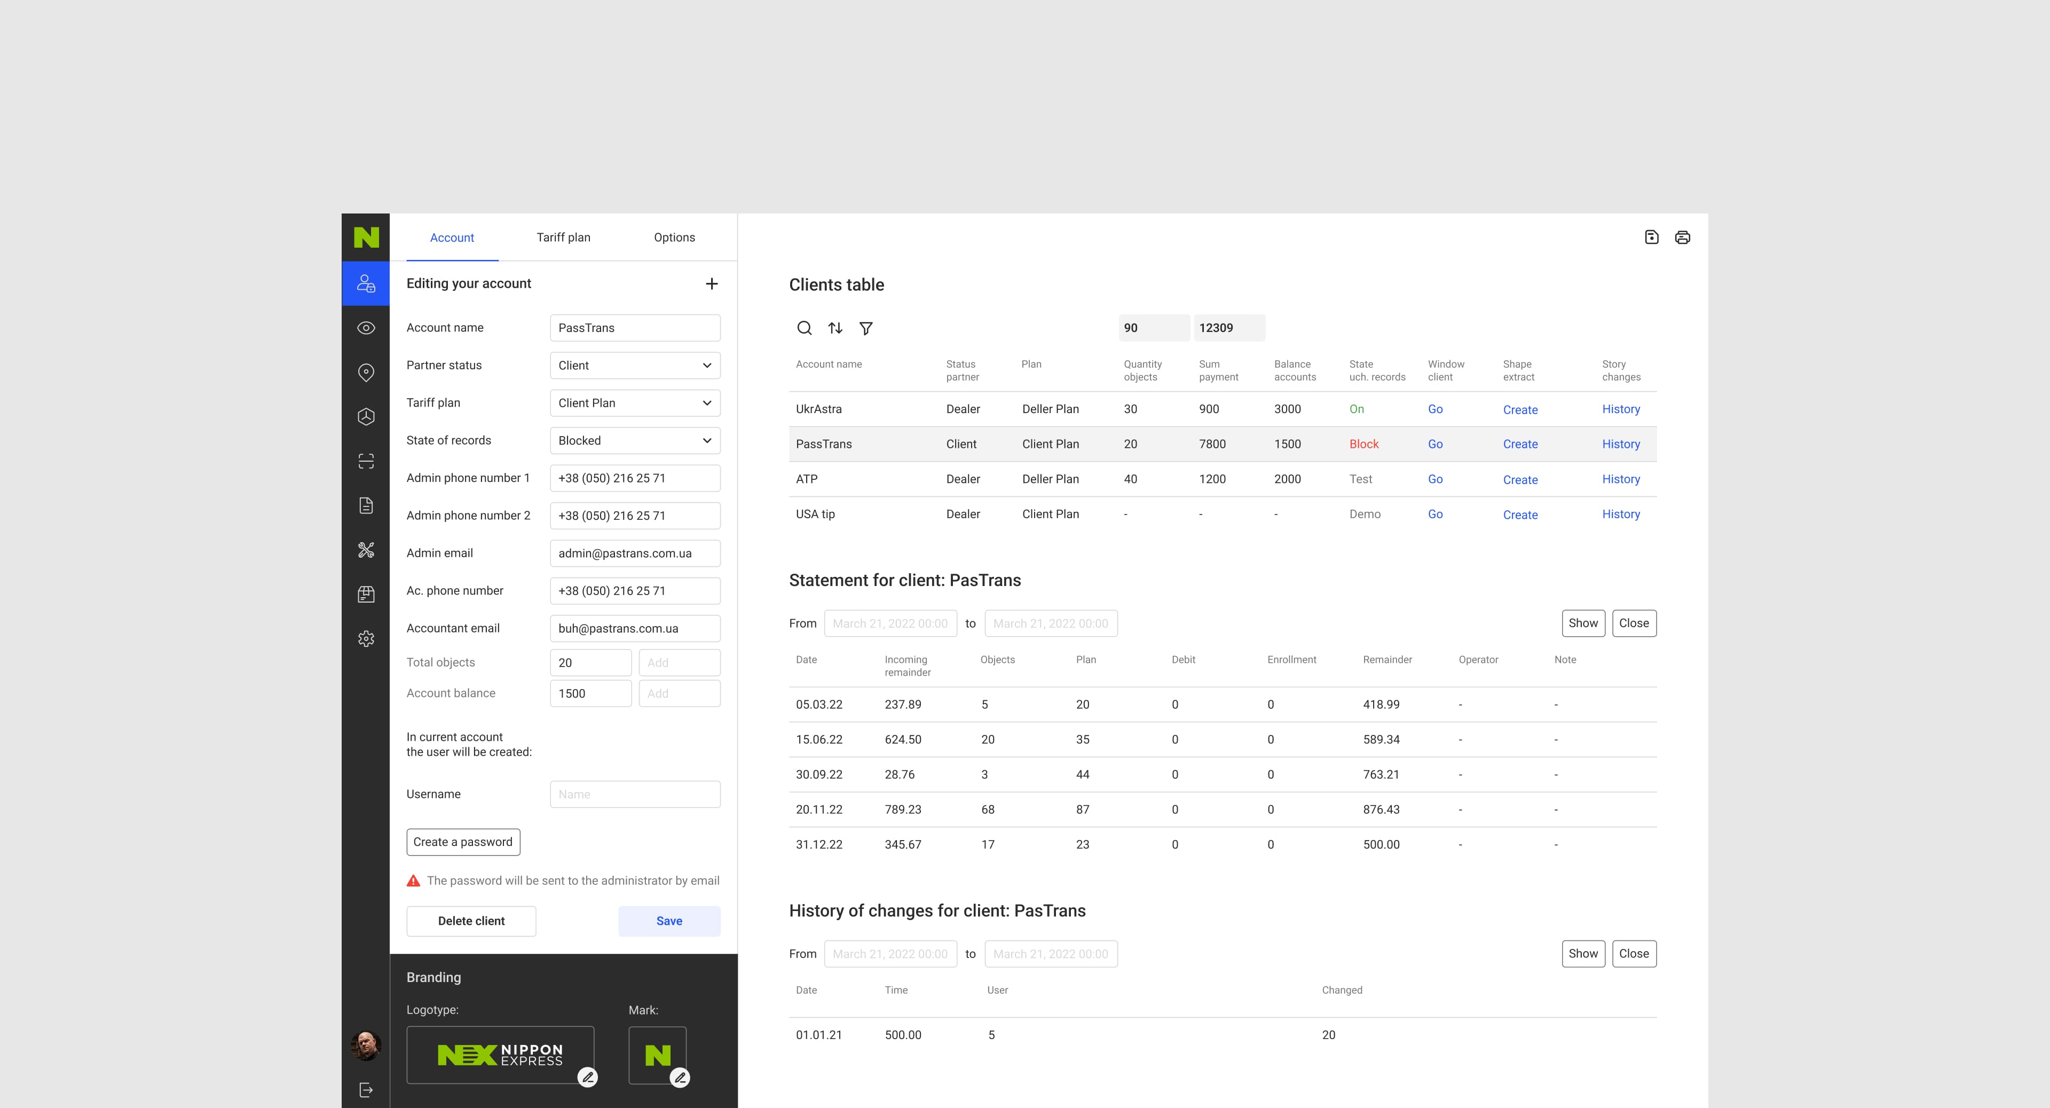
Task: Click the Create a password button
Action: pyautogui.click(x=462, y=842)
